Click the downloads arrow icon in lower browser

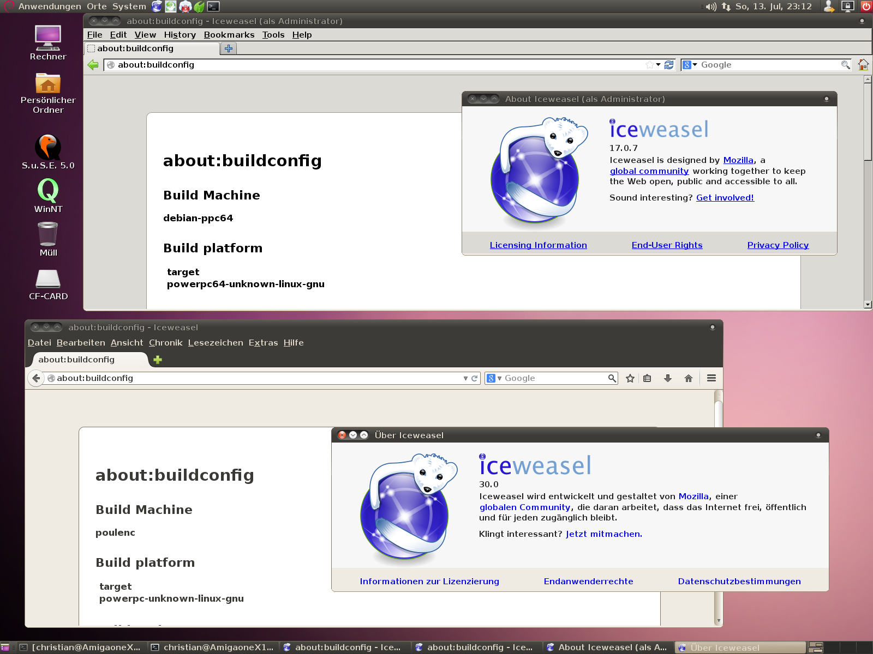tap(667, 378)
